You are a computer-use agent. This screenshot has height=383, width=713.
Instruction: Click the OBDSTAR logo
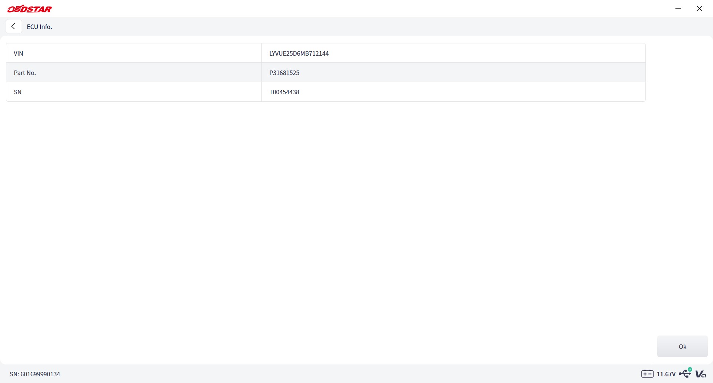pyautogui.click(x=30, y=9)
